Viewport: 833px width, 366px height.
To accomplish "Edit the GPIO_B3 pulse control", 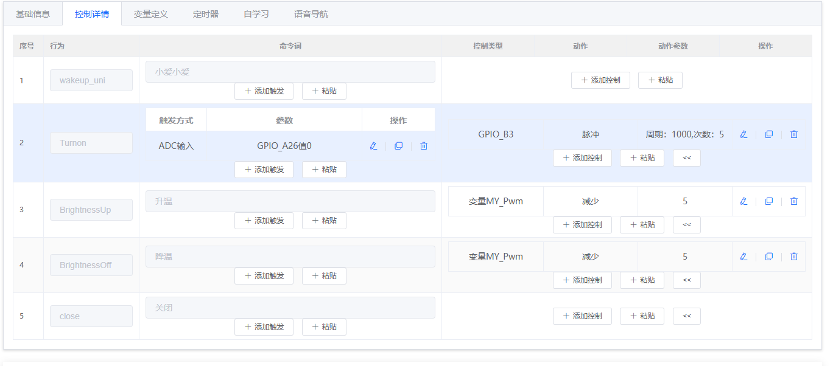I will click(743, 134).
